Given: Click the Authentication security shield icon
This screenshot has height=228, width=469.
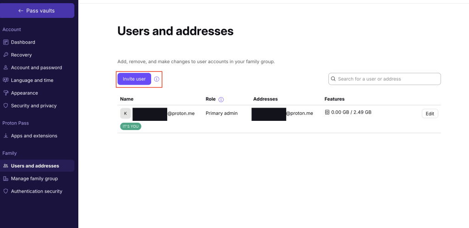Looking at the screenshot, I should (x=6, y=191).
